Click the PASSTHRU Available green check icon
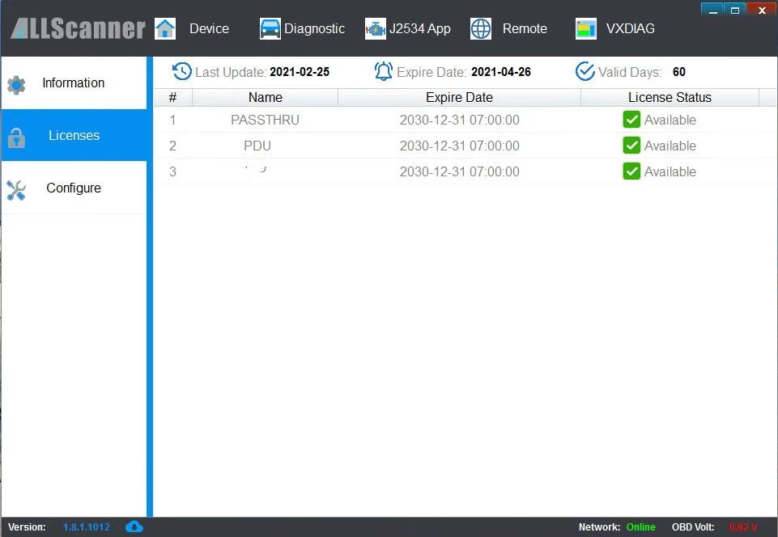Screen dimensions: 778x537 click(x=631, y=120)
